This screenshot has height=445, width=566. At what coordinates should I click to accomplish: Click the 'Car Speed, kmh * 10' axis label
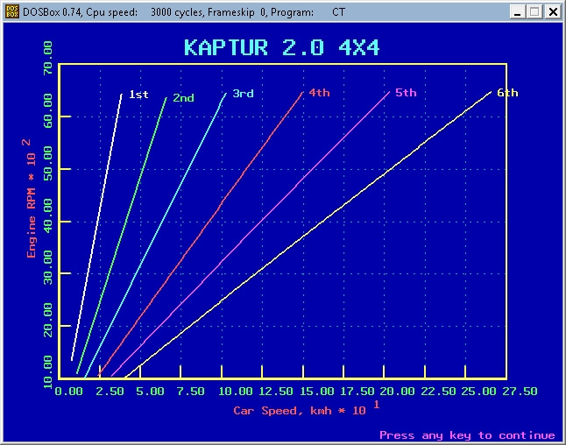click(300, 410)
